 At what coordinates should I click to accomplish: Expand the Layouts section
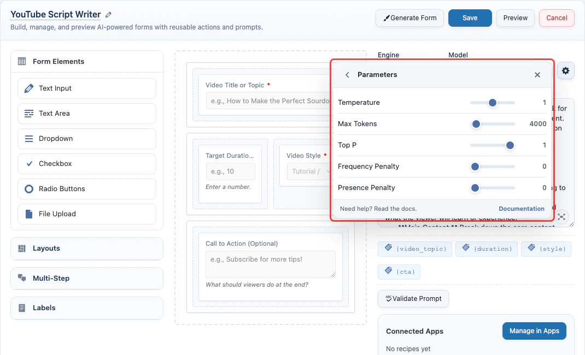[x=86, y=248]
